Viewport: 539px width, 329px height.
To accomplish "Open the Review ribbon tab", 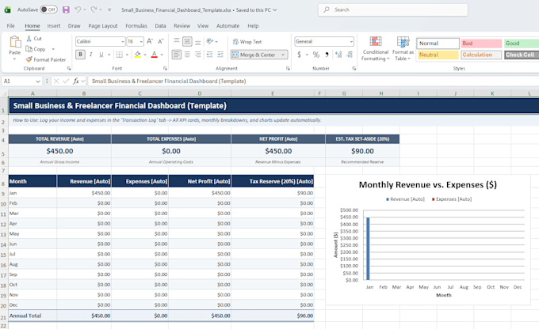I will click(182, 26).
